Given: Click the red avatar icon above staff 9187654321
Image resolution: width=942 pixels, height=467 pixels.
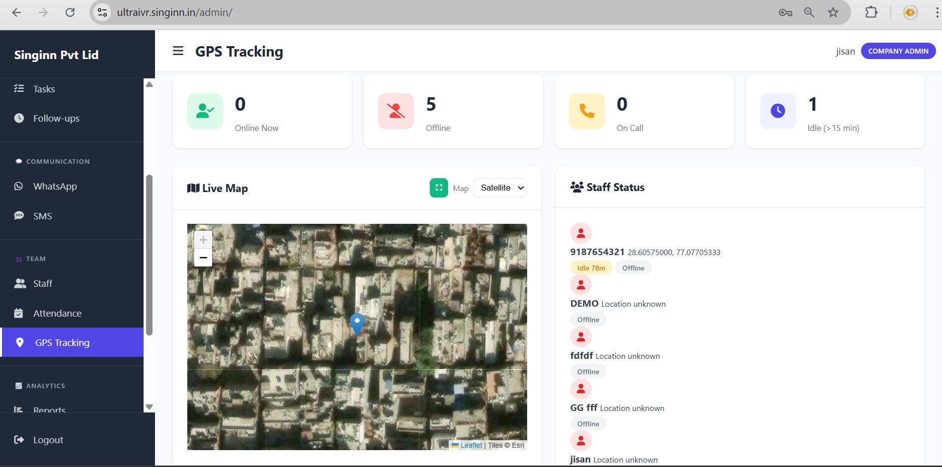Looking at the screenshot, I should [x=580, y=233].
